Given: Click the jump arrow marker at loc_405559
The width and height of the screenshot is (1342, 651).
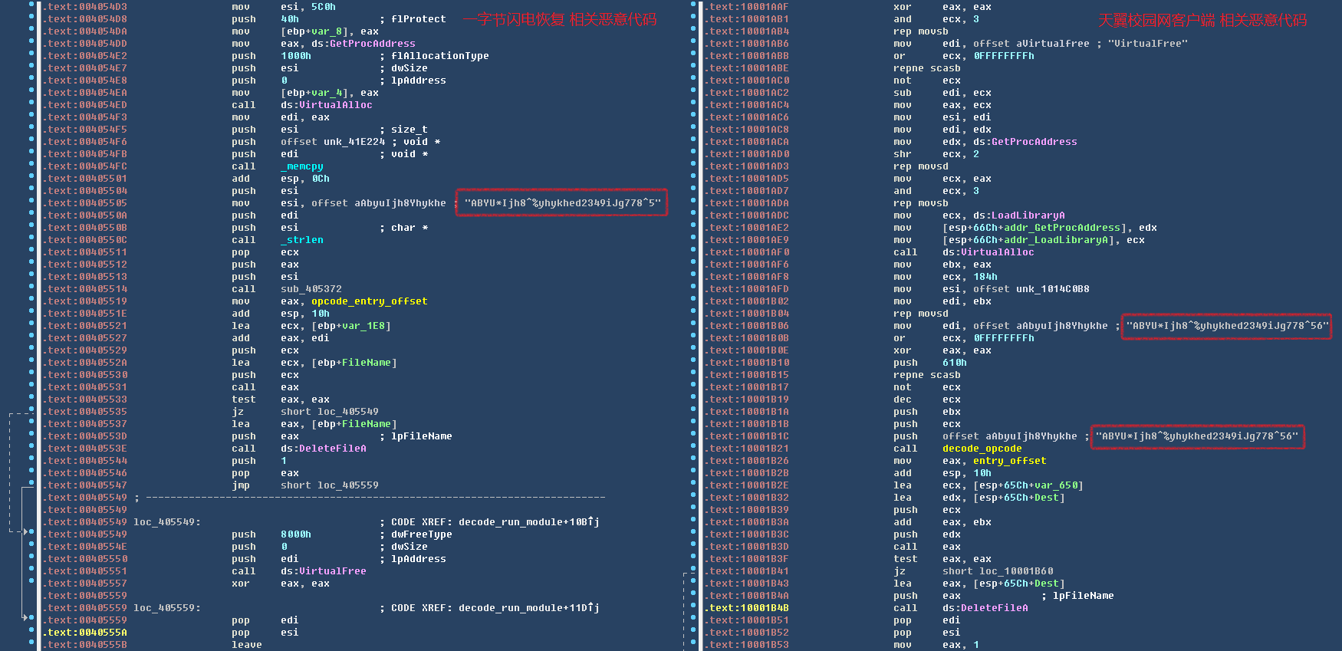Looking at the screenshot, I should pyautogui.click(x=27, y=617).
